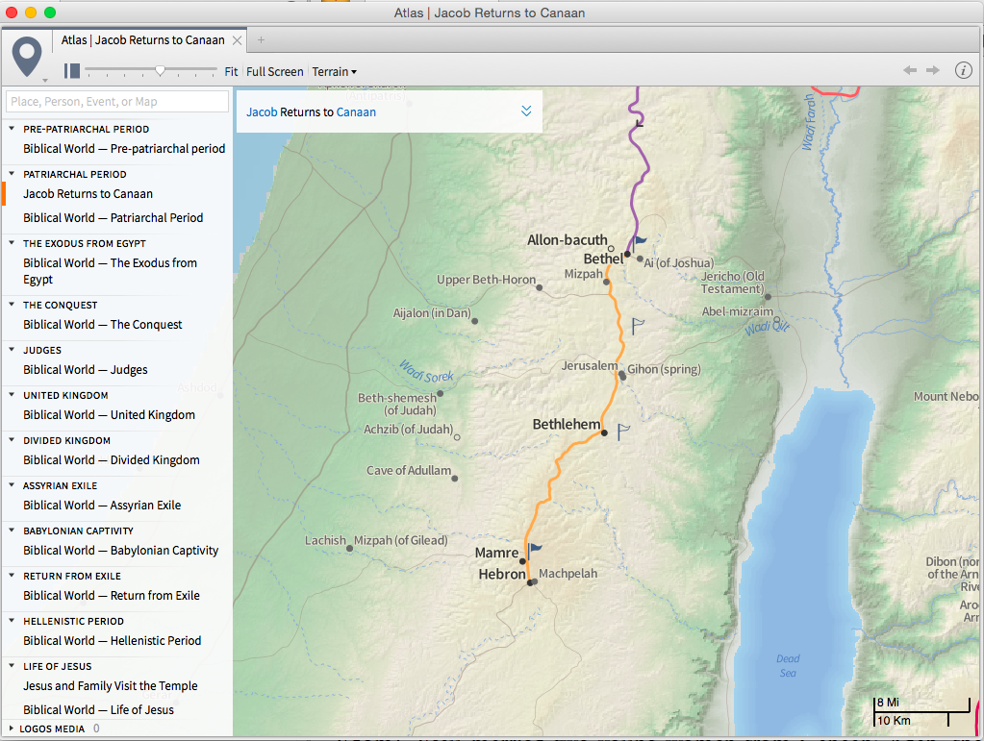Collapse the United Kingdom section

click(x=12, y=394)
